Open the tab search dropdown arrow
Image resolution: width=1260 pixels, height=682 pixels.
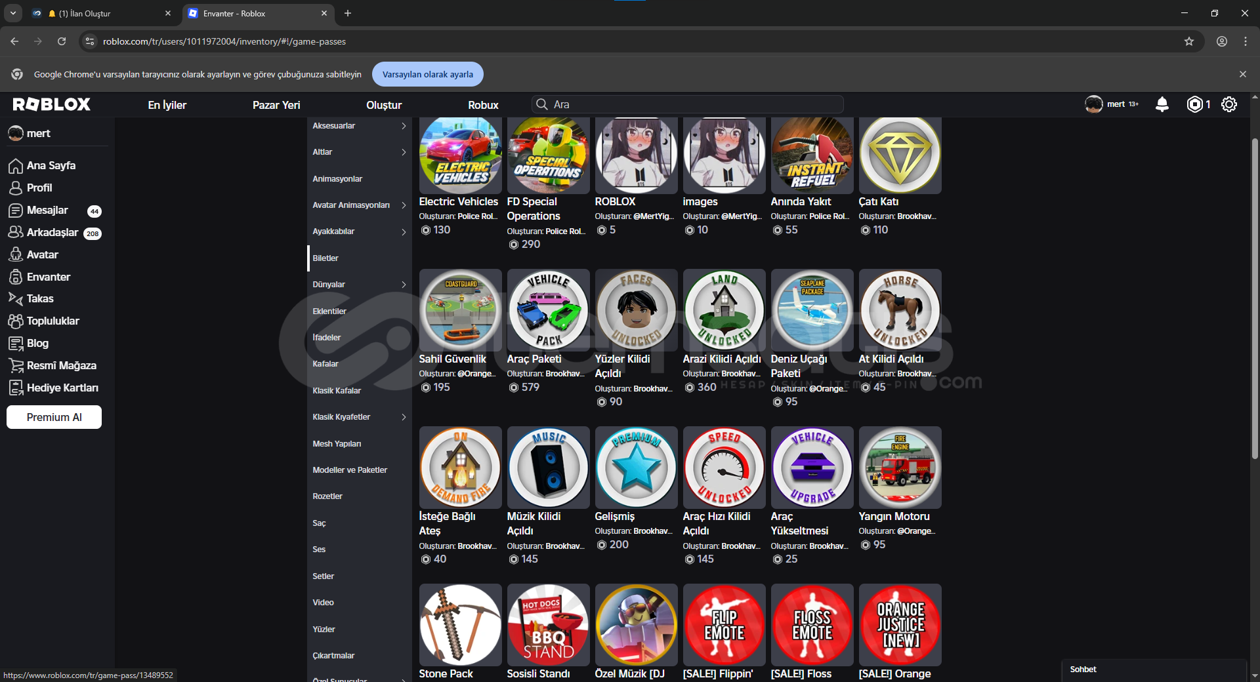[12, 13]
